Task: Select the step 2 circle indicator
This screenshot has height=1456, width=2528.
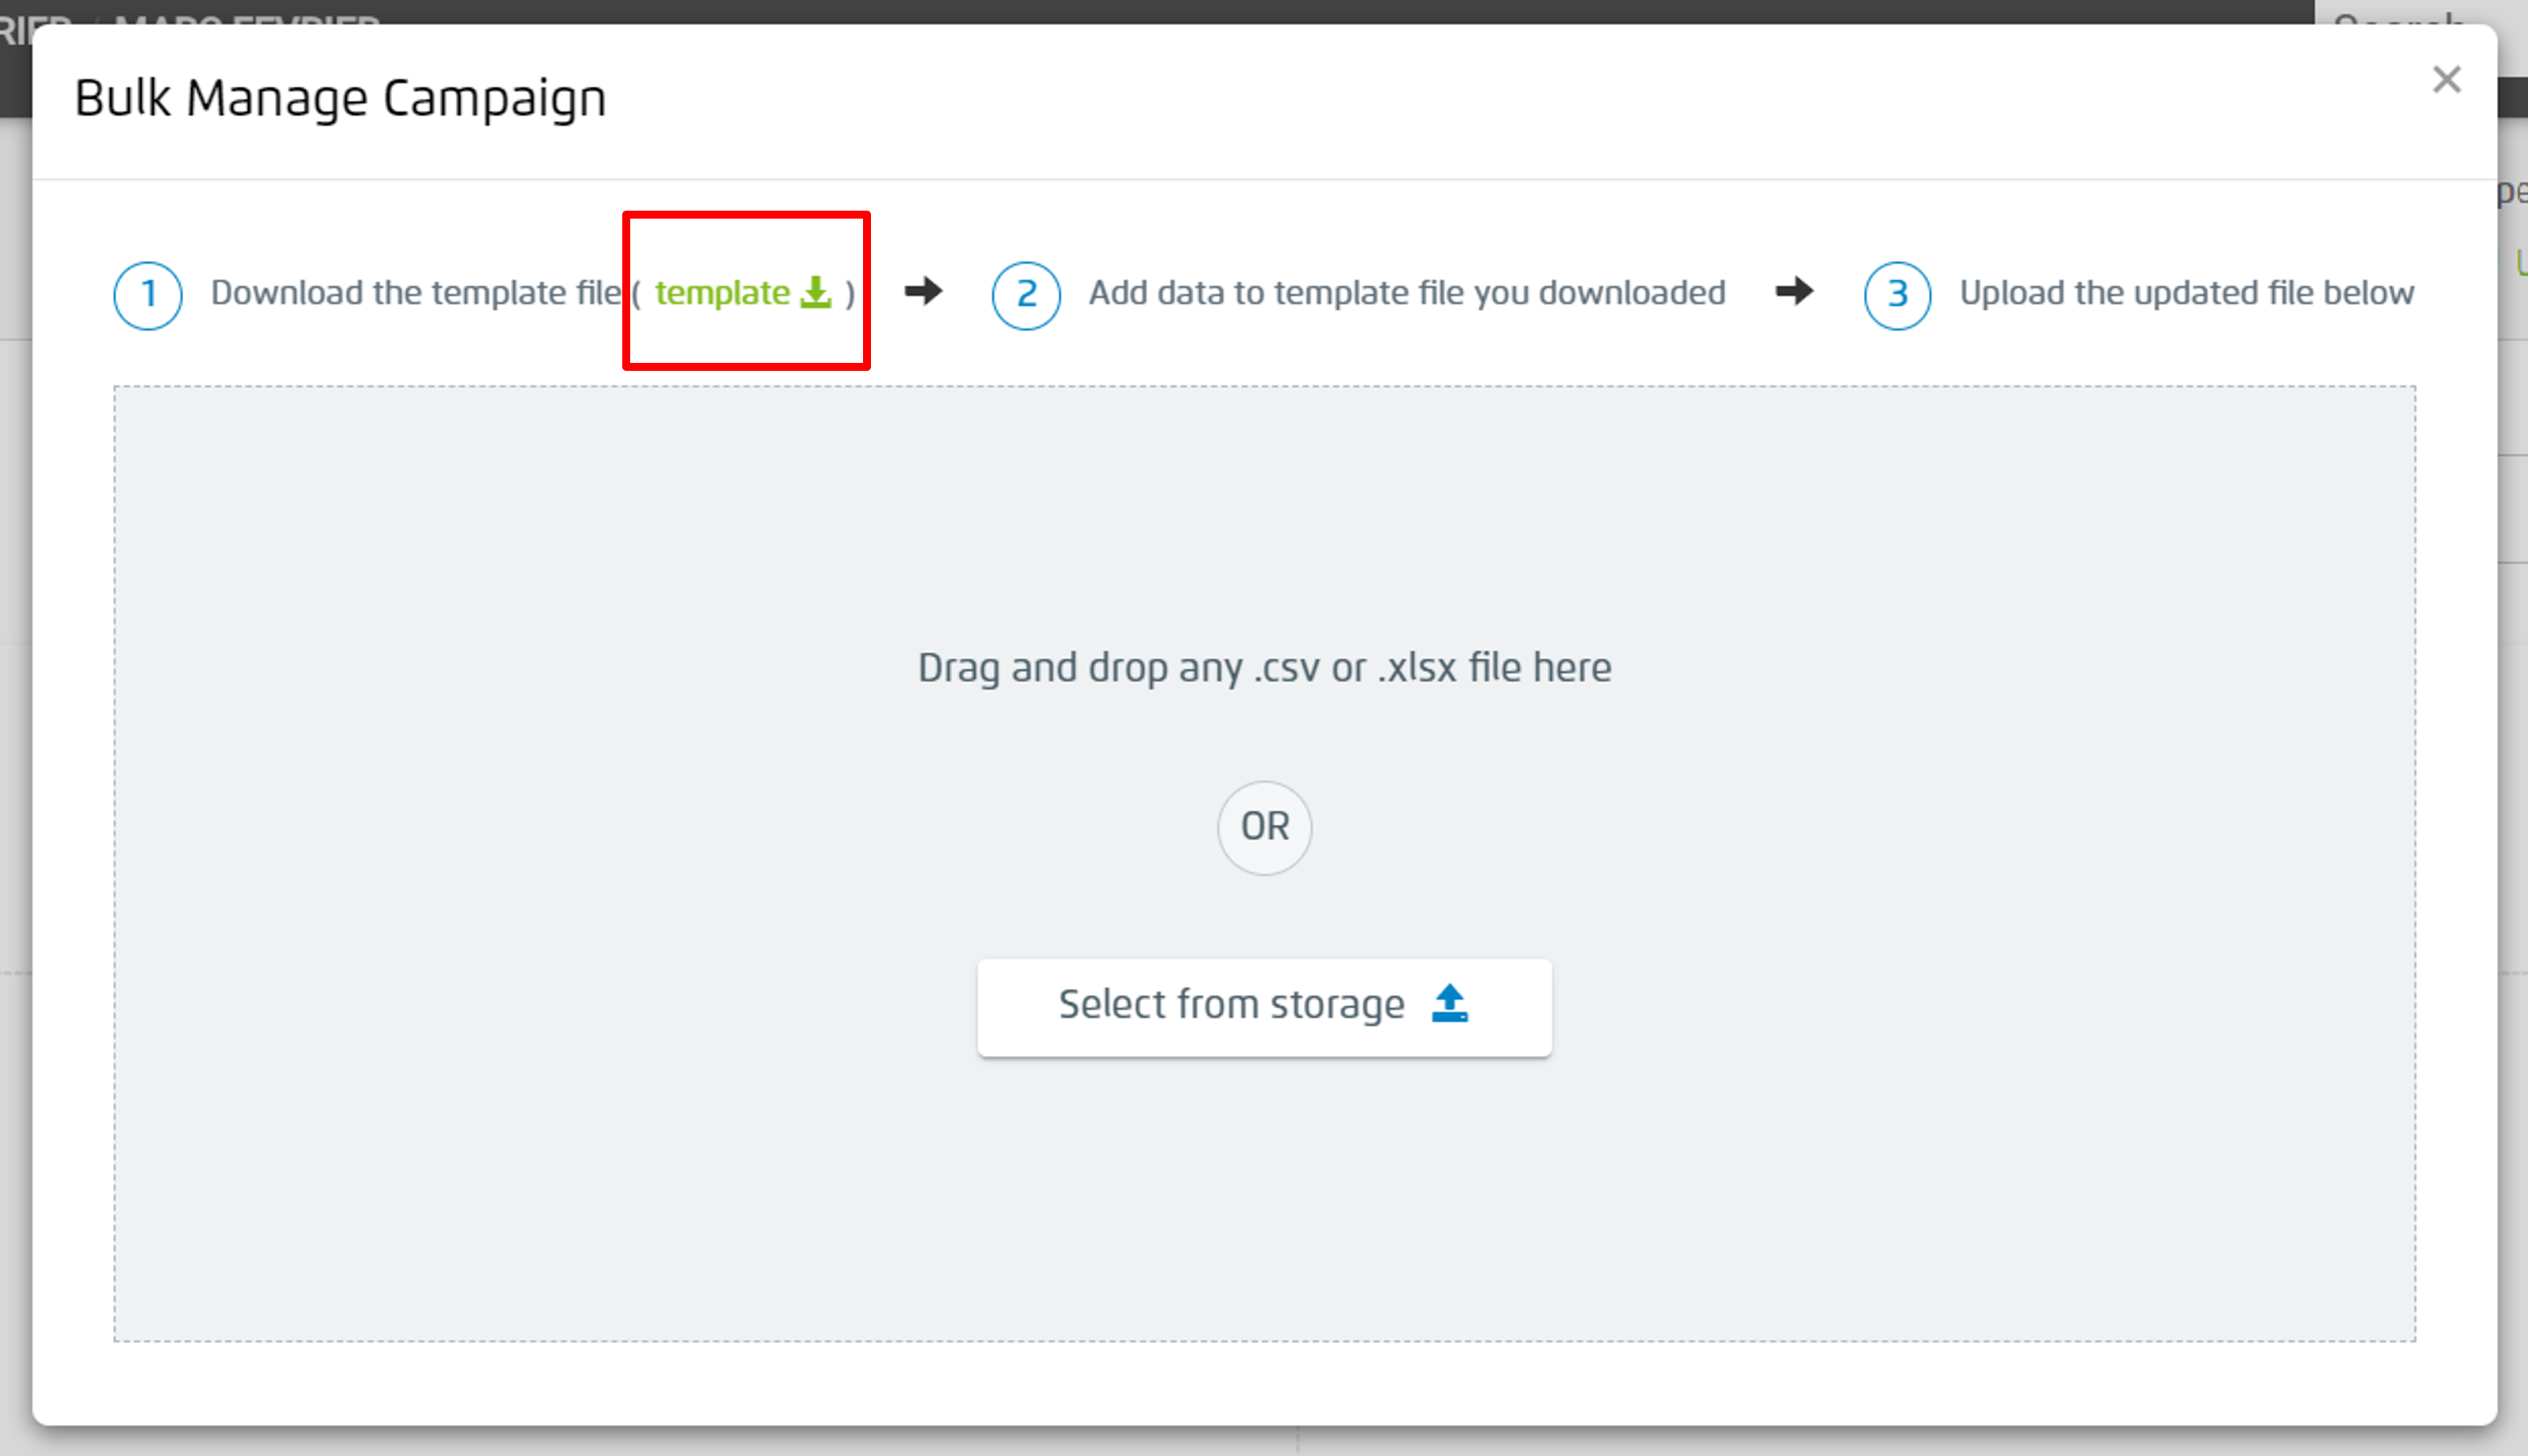Action: [1025, 294]
